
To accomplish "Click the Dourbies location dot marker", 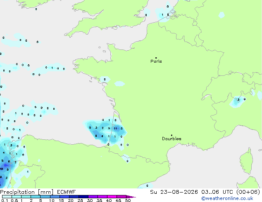I will [171, 135].
